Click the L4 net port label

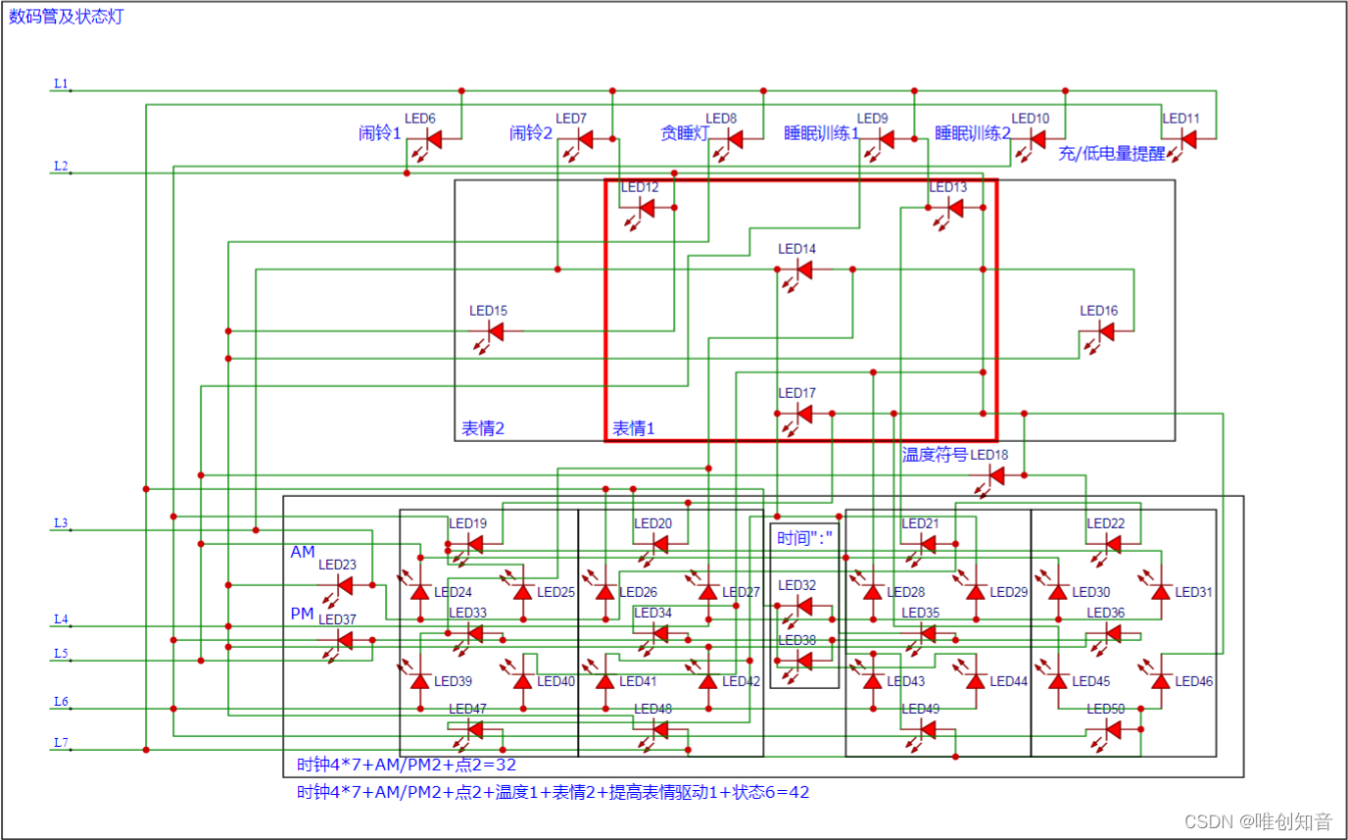61,618
